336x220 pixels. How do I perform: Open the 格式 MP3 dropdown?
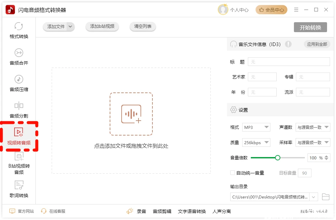point(256,127)
